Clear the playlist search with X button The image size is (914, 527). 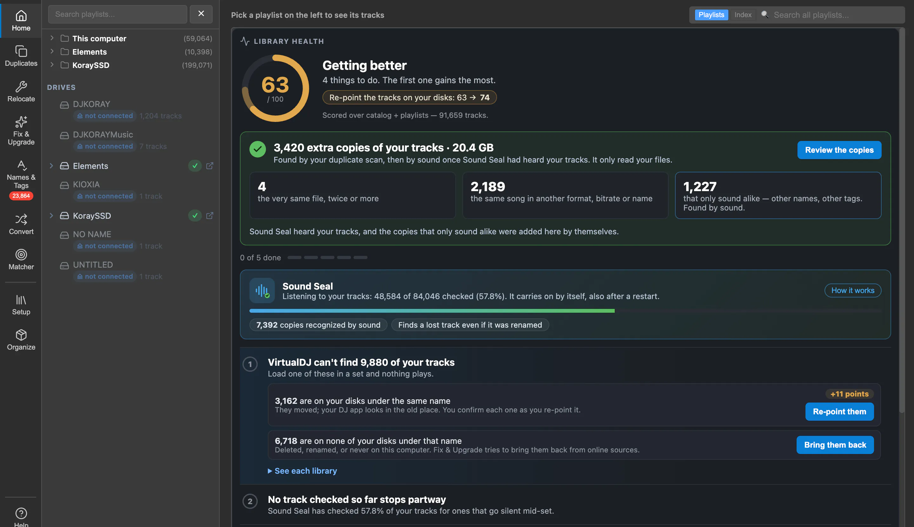(x=201, y=14)
